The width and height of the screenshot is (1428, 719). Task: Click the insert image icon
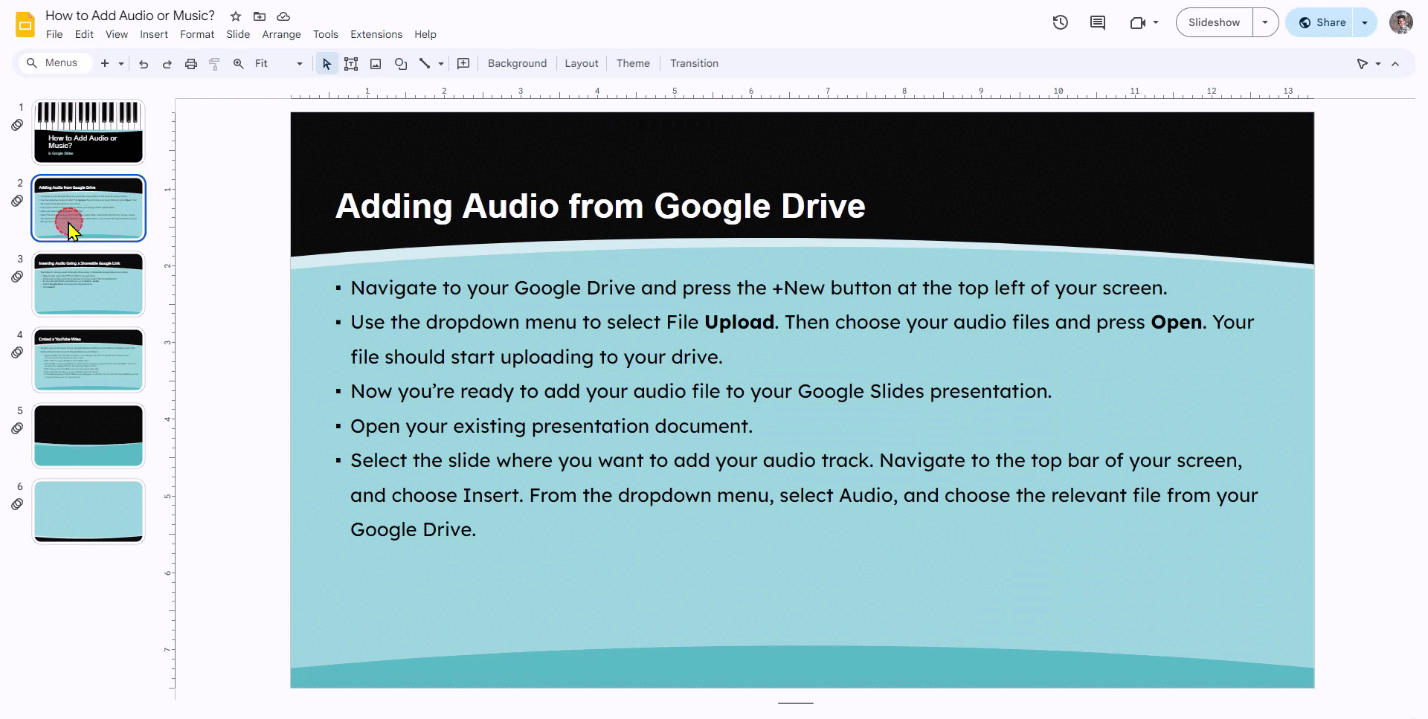[376, 63]
